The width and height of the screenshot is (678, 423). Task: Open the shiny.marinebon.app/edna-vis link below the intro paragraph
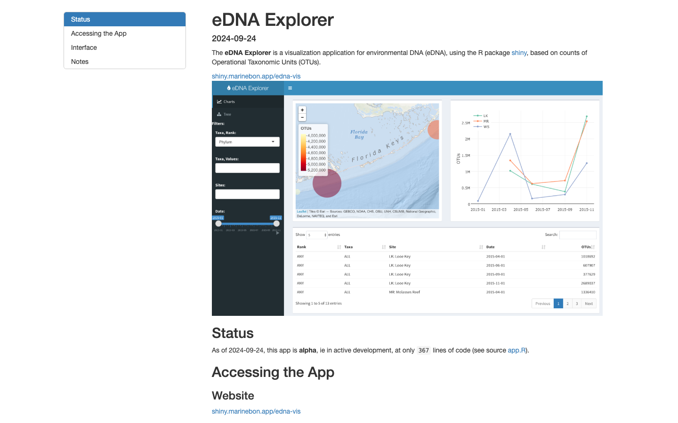click(x=256, y=76)
